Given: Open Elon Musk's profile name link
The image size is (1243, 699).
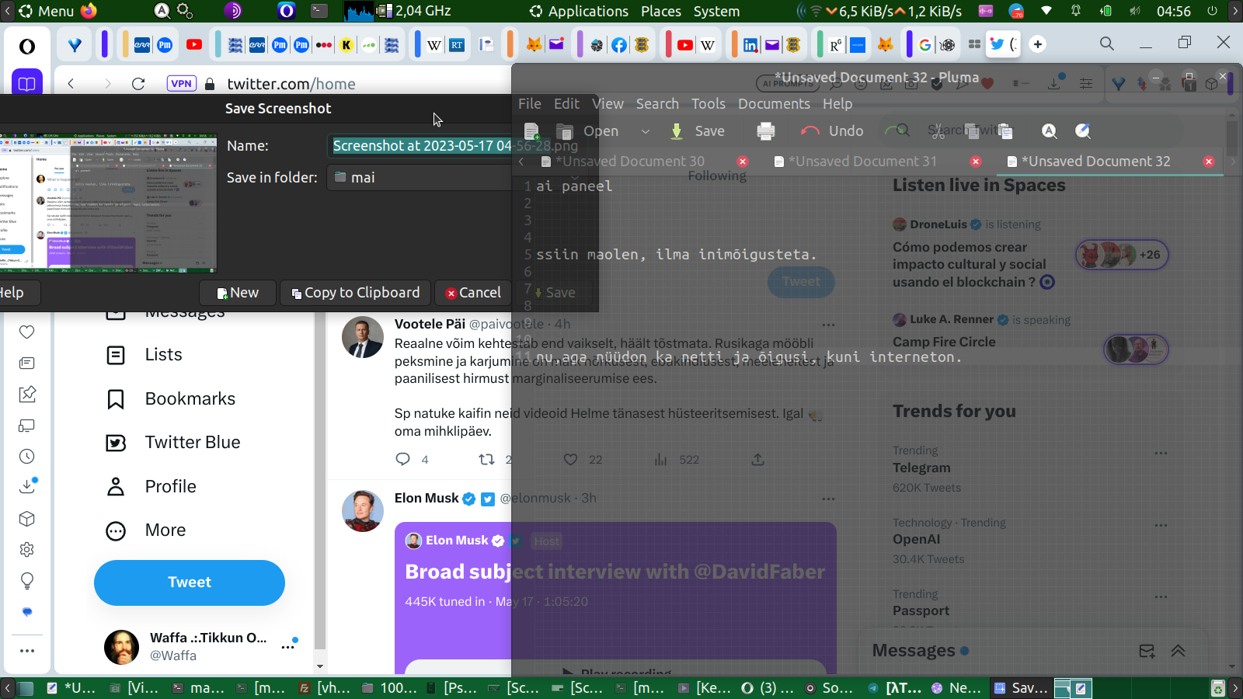Looking at the screenshot, I should pyautogui.click(x=427, y=499).
